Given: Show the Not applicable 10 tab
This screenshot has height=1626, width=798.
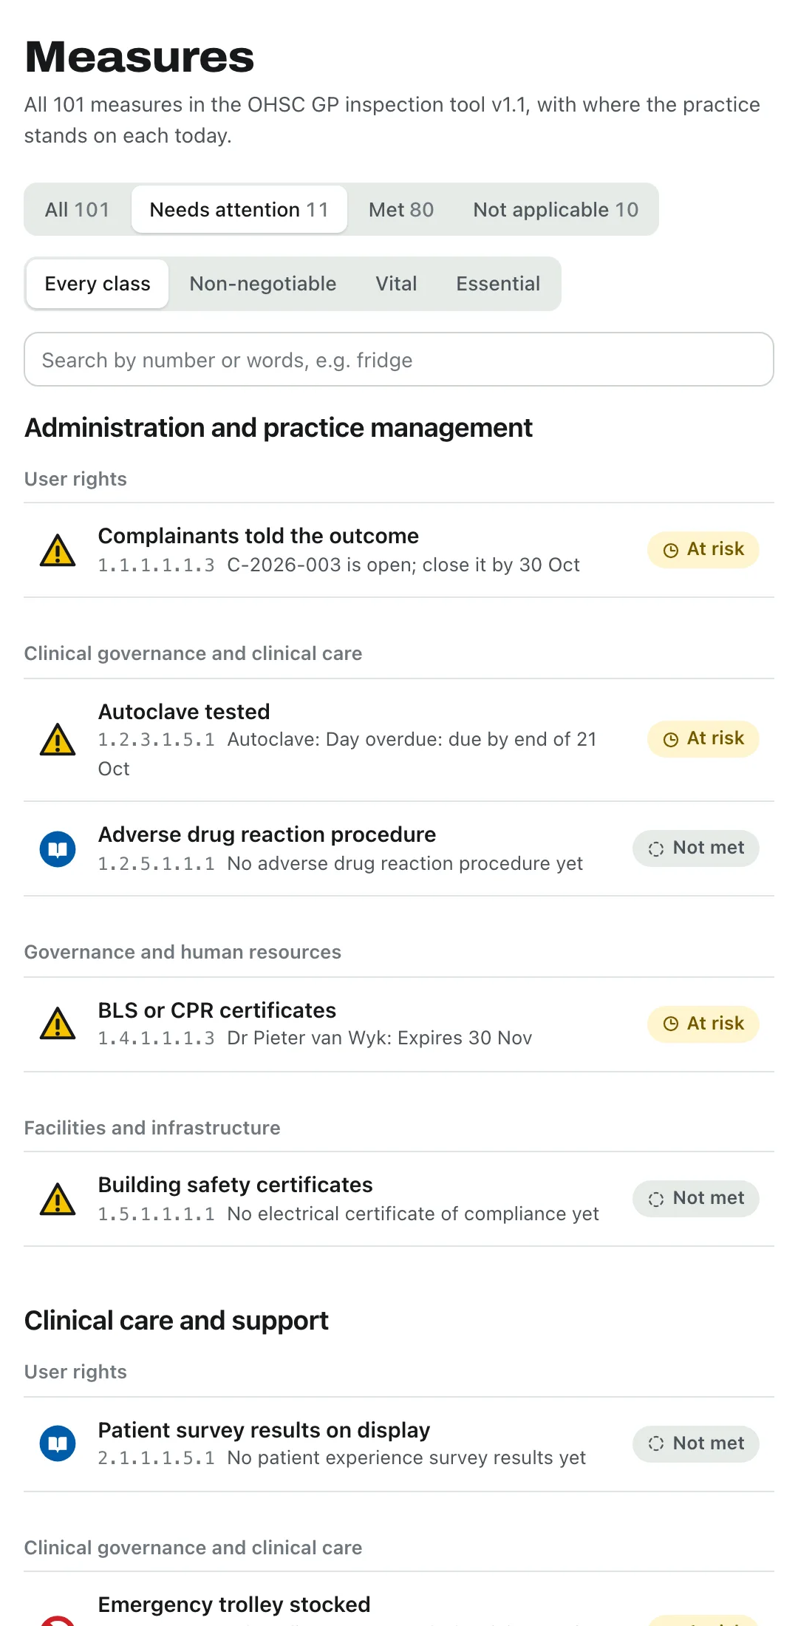Looking at the screenshot, I should 556,210.
